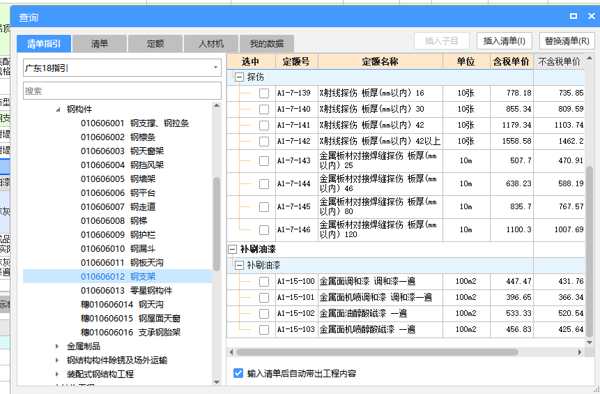This screenshot has width=600, height=394.
Task: Select 穗010606015 钢屋面天窗
Action: (131, 318)
